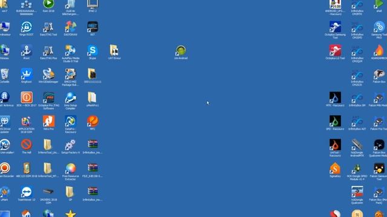Viewport: 387px width, 217px height.
Task: Launch the Octoplus LG Tool icon
Action: pos(335,51)
